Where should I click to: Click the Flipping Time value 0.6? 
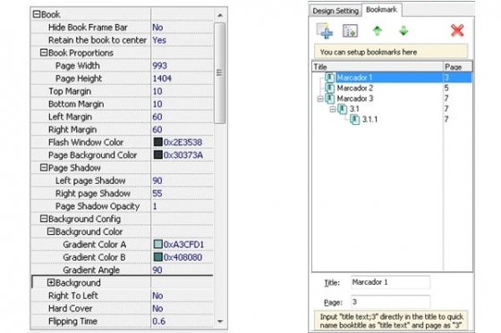pyautogui.click(x=159, y=321)
